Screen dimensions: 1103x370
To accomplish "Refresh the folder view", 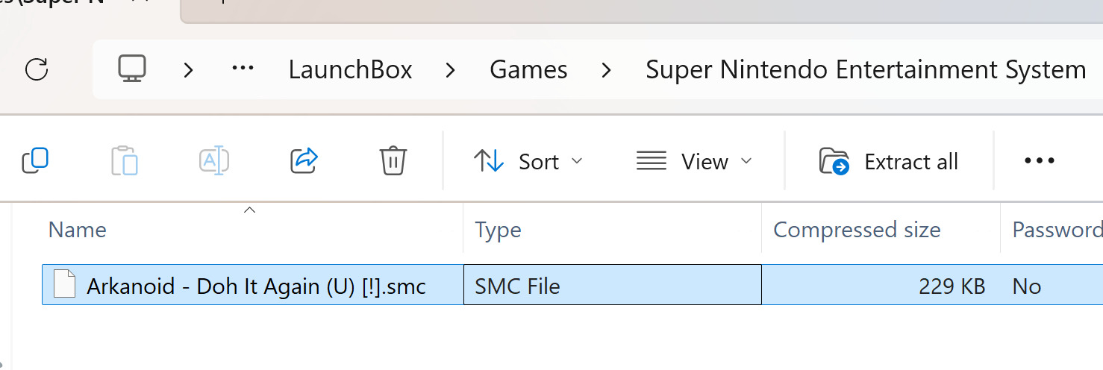I will (x=37, y=69).
